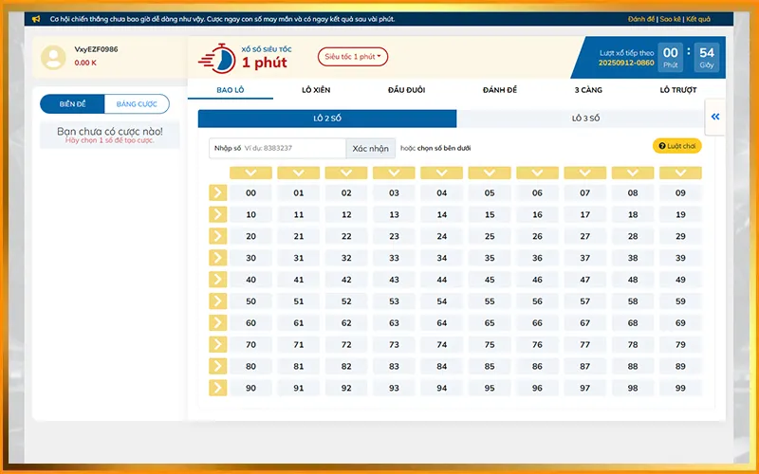Click the megaphone announcement icon
Viewport: 759px width, 474px height.
(x=36, y=19)
